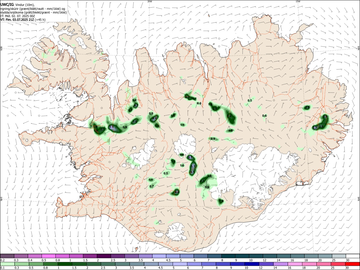Click the VT: Fim. 03.07.2025 21Z line
The width and height of the screenshot is (360, 270).
[17, 20]
